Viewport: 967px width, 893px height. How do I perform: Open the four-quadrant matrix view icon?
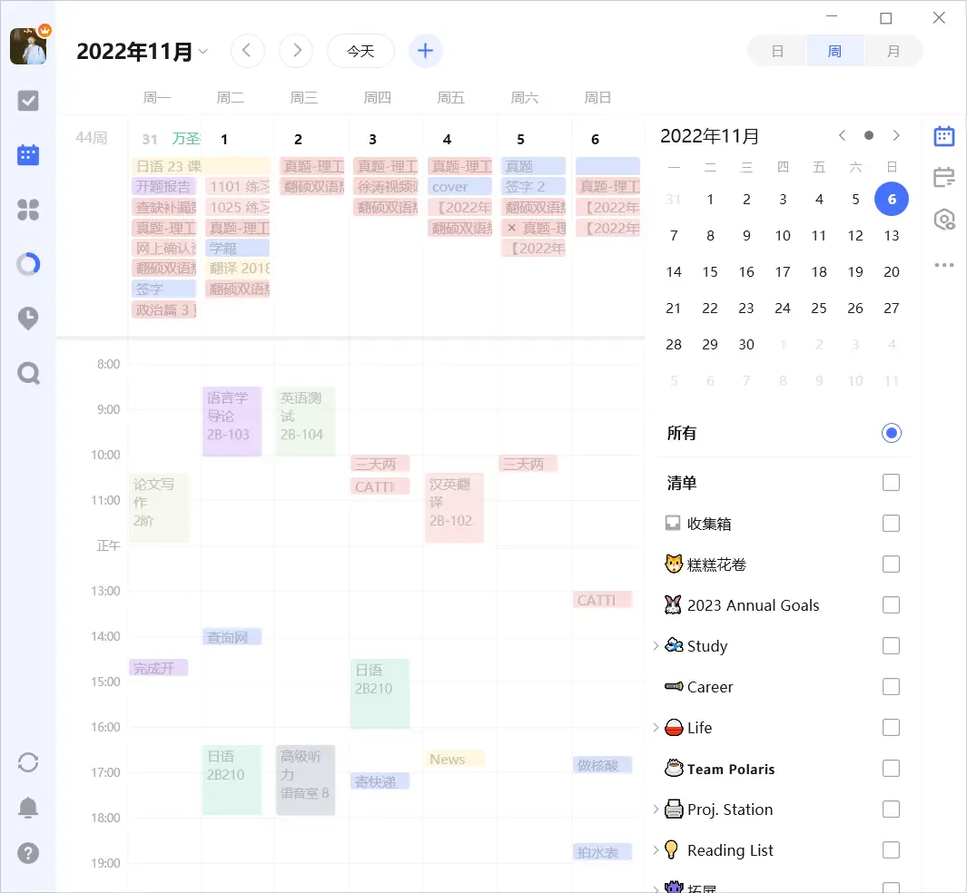click(28, 211)
